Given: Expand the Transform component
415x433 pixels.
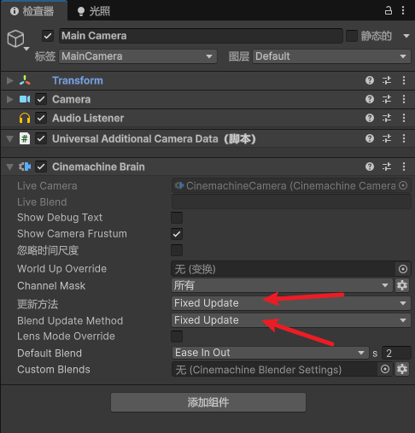Looking at the screenshot, I should [10, 80].
